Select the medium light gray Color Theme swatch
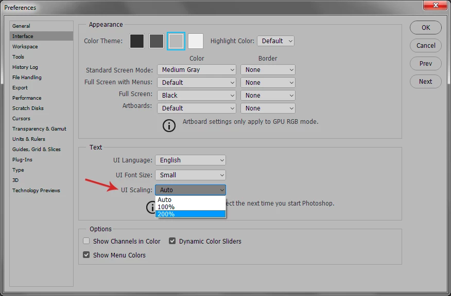 pos(176,41)
